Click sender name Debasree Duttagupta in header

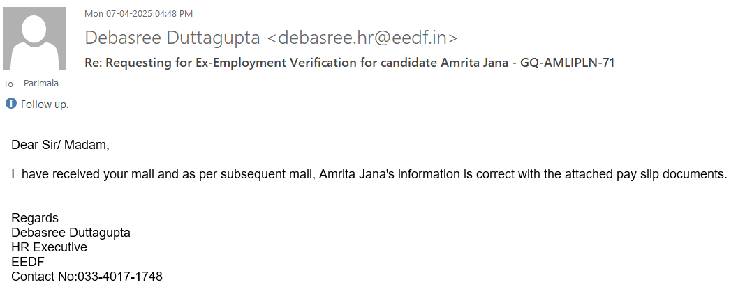172,38
